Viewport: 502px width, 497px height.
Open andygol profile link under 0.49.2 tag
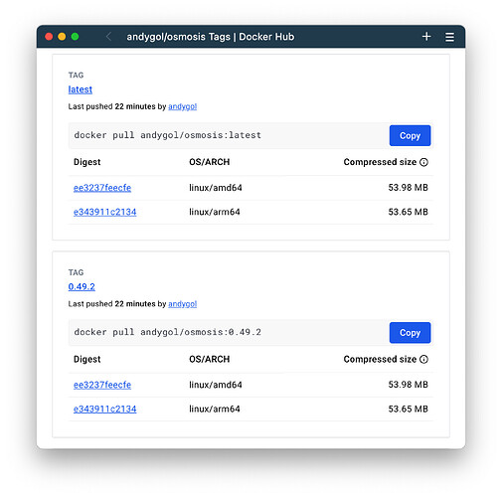182,304
